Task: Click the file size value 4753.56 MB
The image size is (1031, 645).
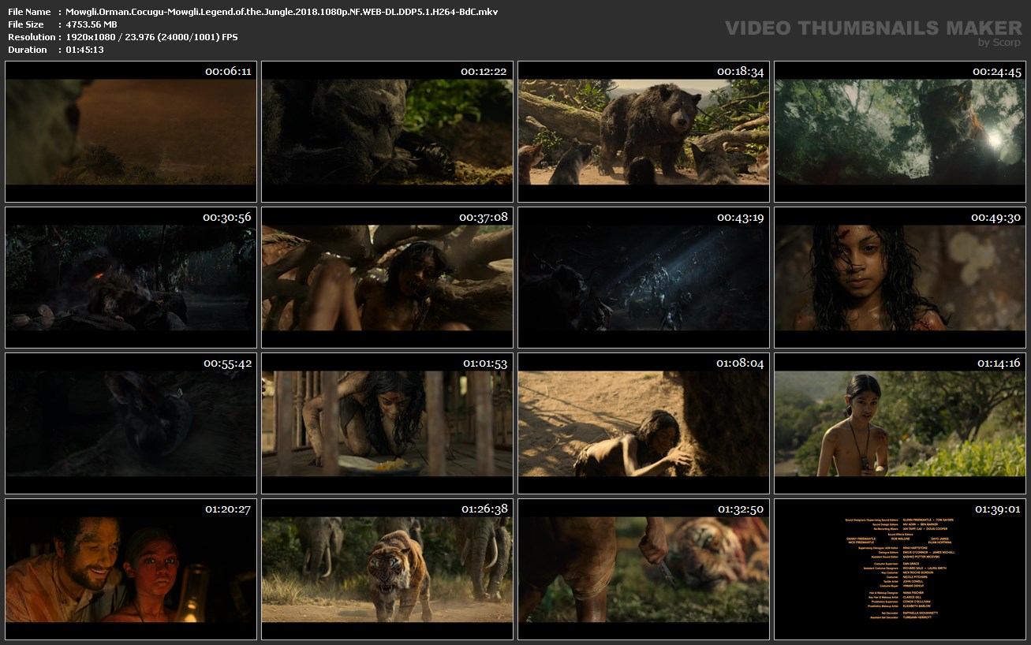Action: point(92,24)
